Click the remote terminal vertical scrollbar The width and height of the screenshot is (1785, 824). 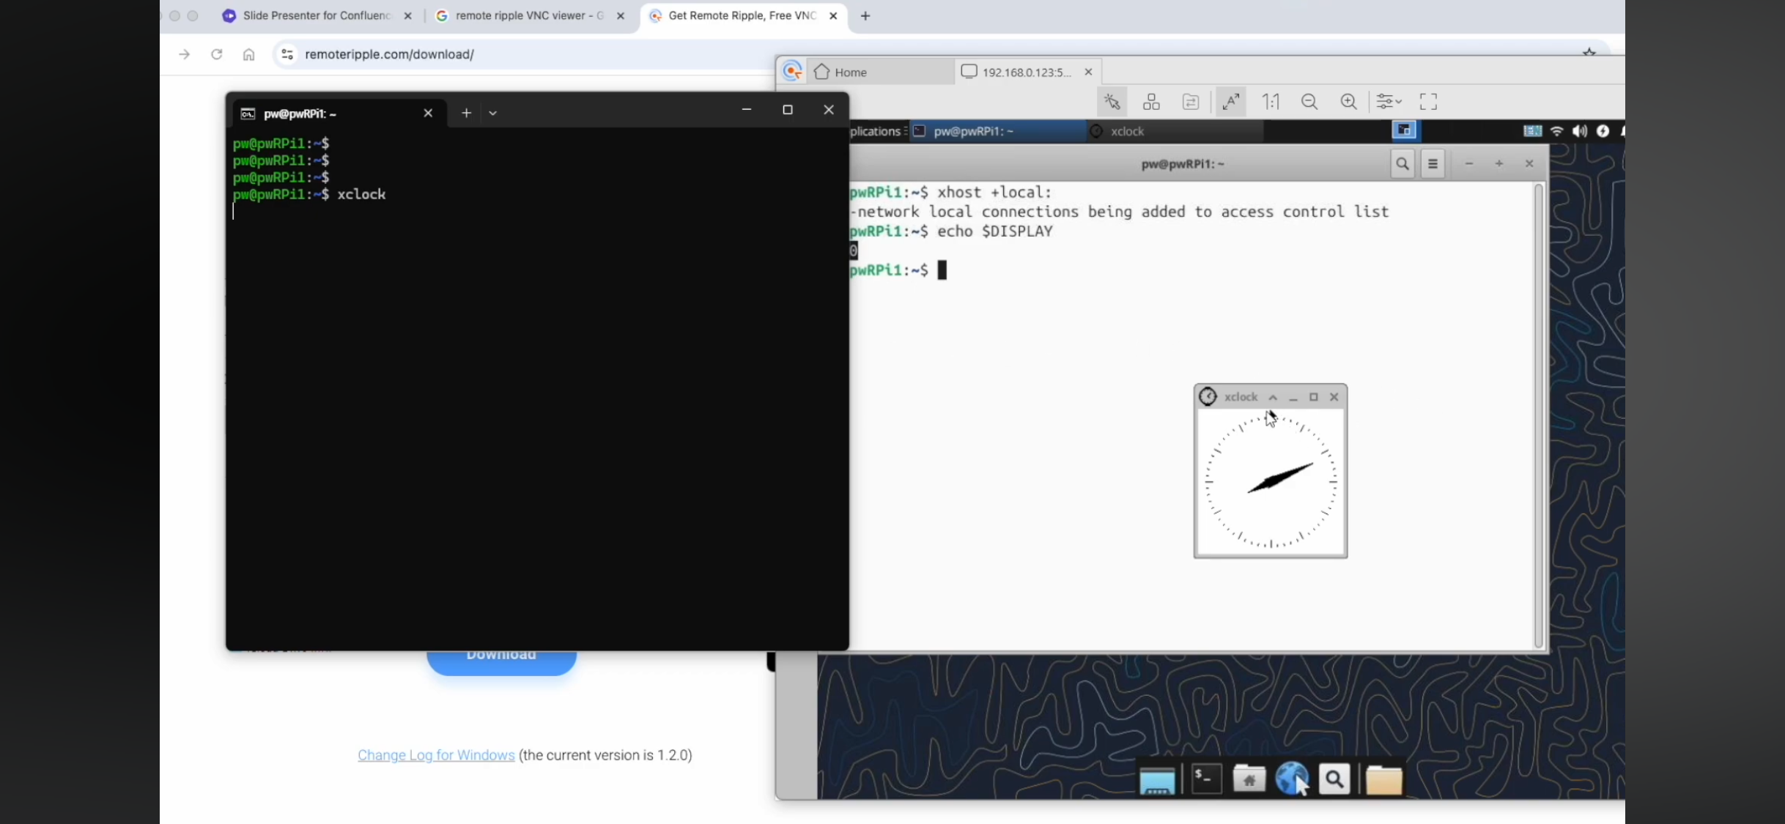[x=1538, y=414]
